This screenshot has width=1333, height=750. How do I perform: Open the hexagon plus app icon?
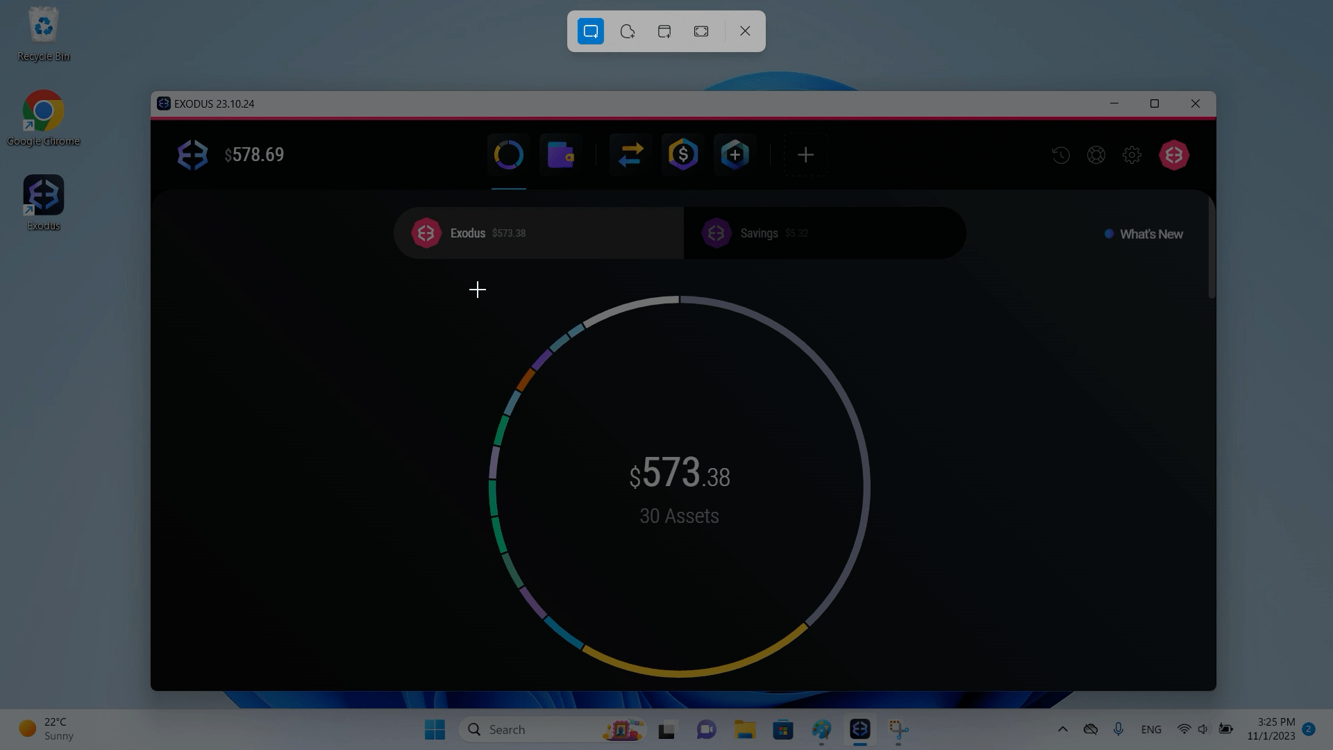click(x=735, y=155)
